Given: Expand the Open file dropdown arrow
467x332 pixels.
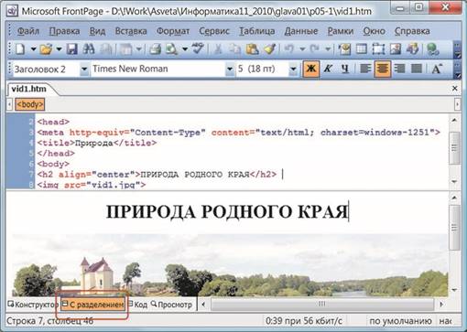Looking at the screenshot, I should pyautogui.click(x=59, y=48).
